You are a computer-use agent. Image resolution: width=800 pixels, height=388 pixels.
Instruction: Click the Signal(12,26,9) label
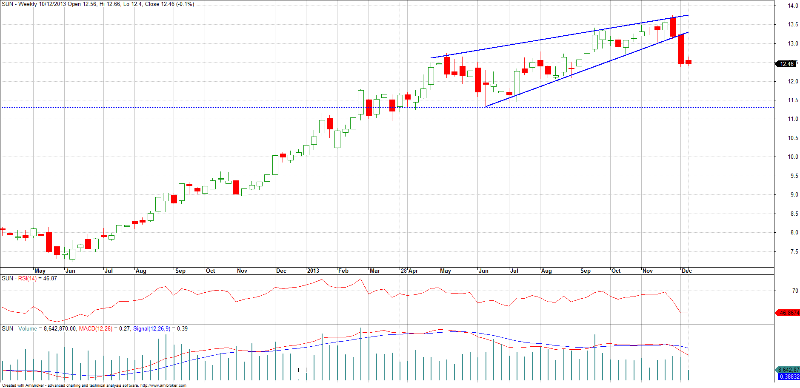coord(151,329)
